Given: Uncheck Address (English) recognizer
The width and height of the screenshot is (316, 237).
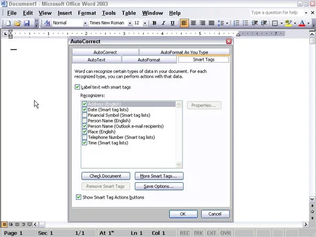Looking at the screenshot, I should tap(84, 104).
